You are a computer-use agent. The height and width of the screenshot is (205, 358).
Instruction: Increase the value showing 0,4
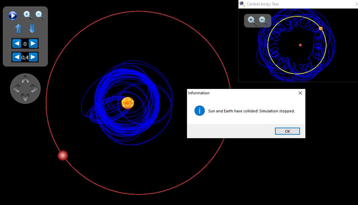pyautogui.click(x=33, y=57)
